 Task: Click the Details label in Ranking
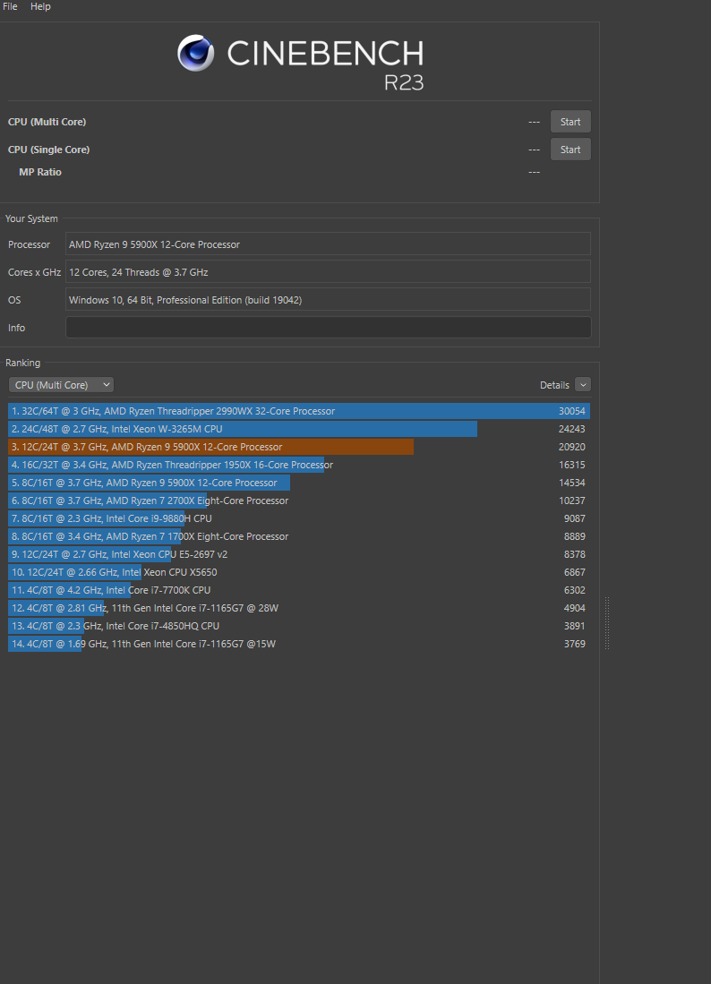pyautogui.click(x=555, y=385)
